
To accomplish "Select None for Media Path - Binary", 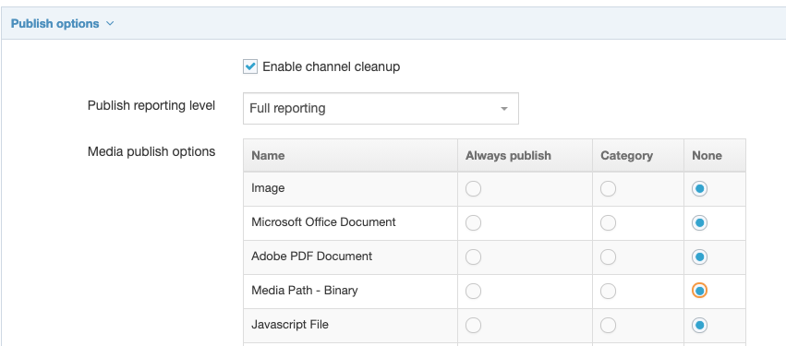I will click(x=700, y=291).
